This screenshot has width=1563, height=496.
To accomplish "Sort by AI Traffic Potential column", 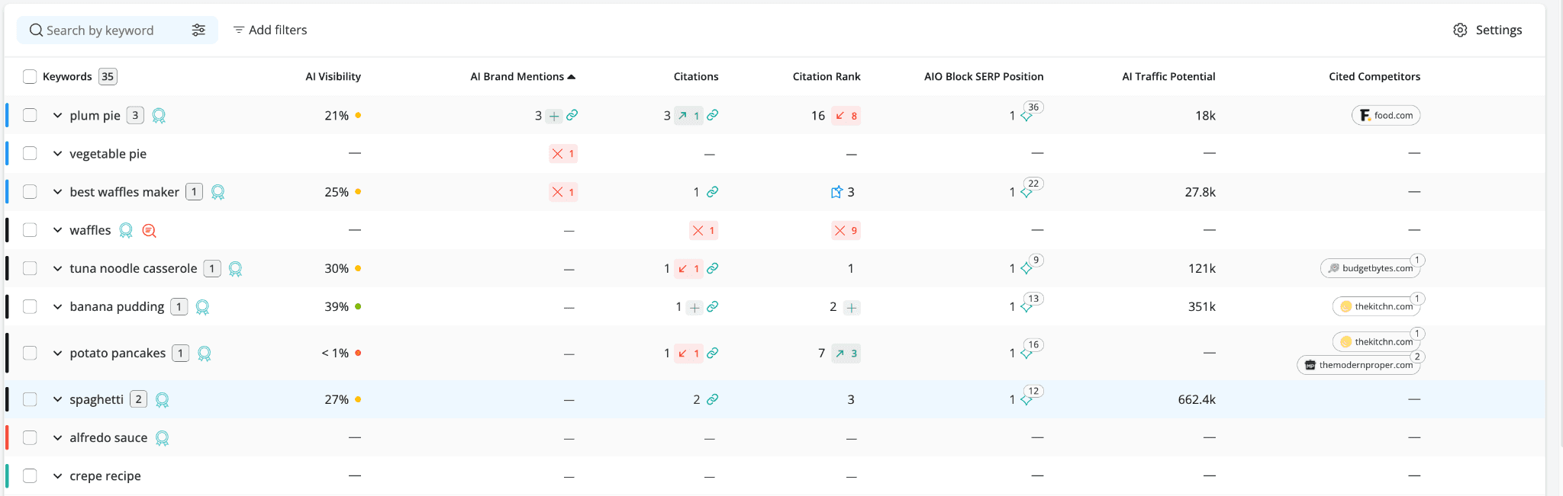I will 1168,76.
